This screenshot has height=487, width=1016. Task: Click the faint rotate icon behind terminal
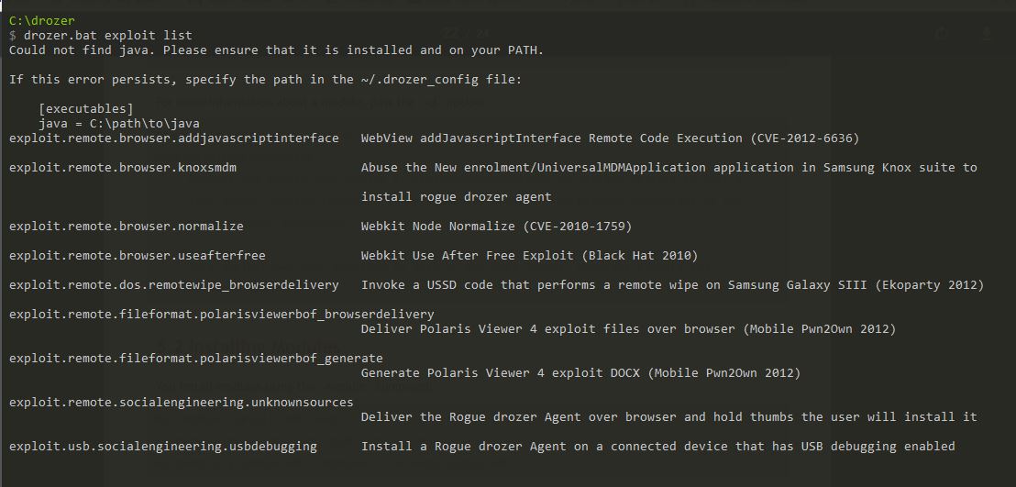pos(942,34)
